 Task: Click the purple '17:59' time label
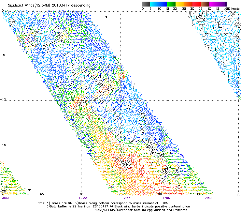[207, 198]
